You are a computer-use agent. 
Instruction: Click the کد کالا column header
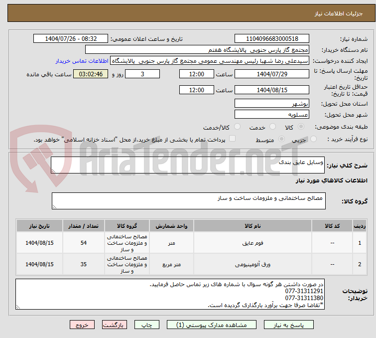[x=332, y=226]
